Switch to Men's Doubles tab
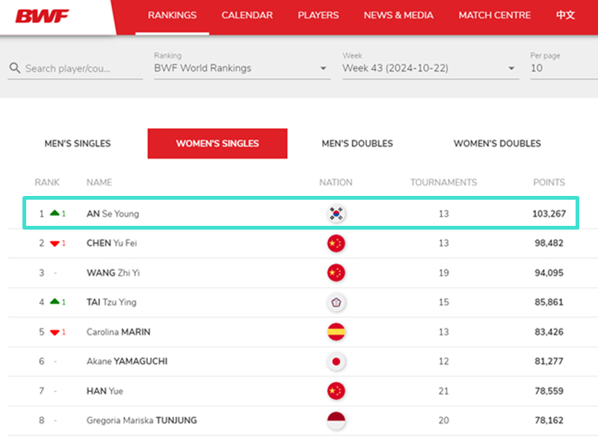 [357, 144]
